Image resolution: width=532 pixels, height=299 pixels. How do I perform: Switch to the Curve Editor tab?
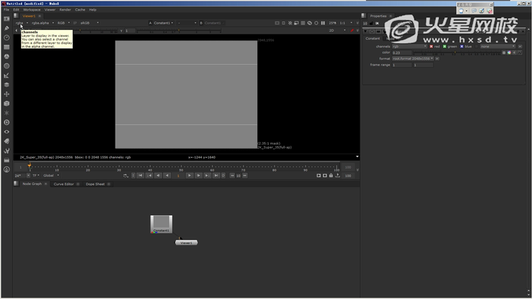pos(64,184)
